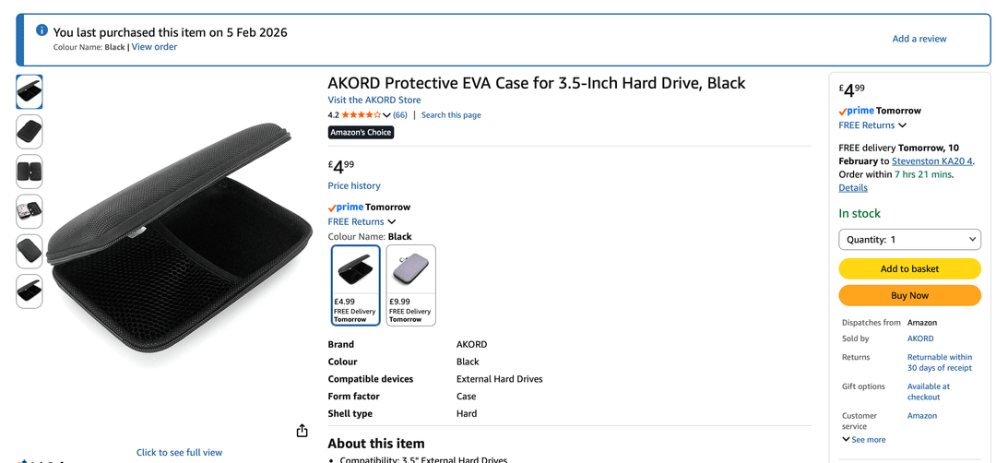Visit the AKORD Store link

pos(374,101)
